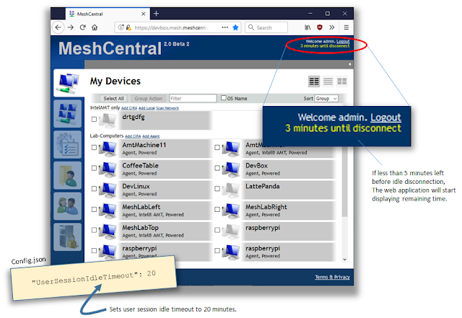The image size is (462, 318).
Task: Click the LattePanda greyed computer icon
Action: [232, 190]
